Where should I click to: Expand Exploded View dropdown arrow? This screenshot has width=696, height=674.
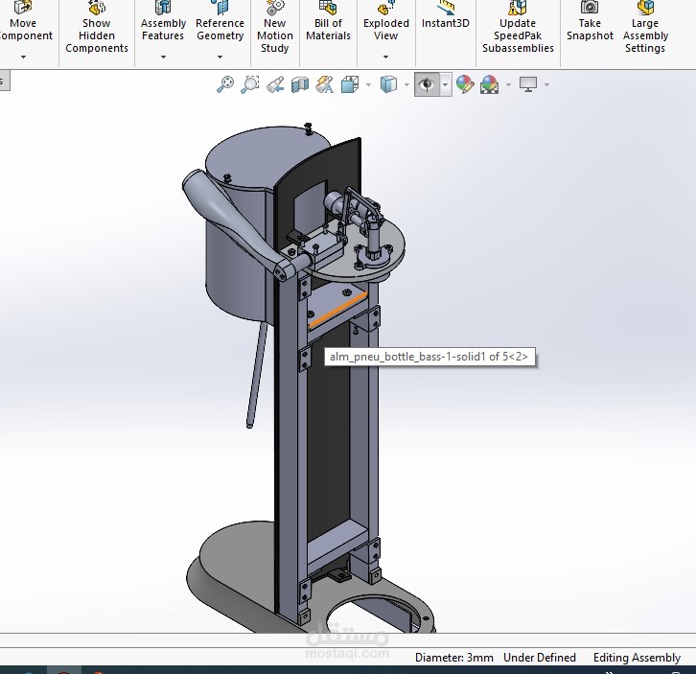point(385,57)
